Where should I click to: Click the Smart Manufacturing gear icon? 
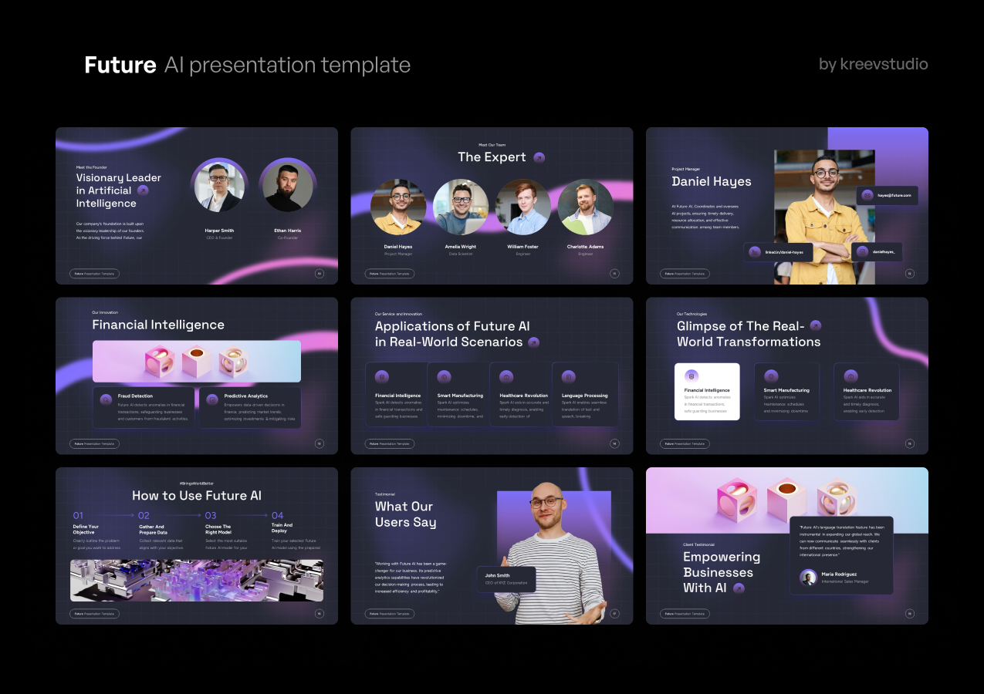click(x=444, y=377)
